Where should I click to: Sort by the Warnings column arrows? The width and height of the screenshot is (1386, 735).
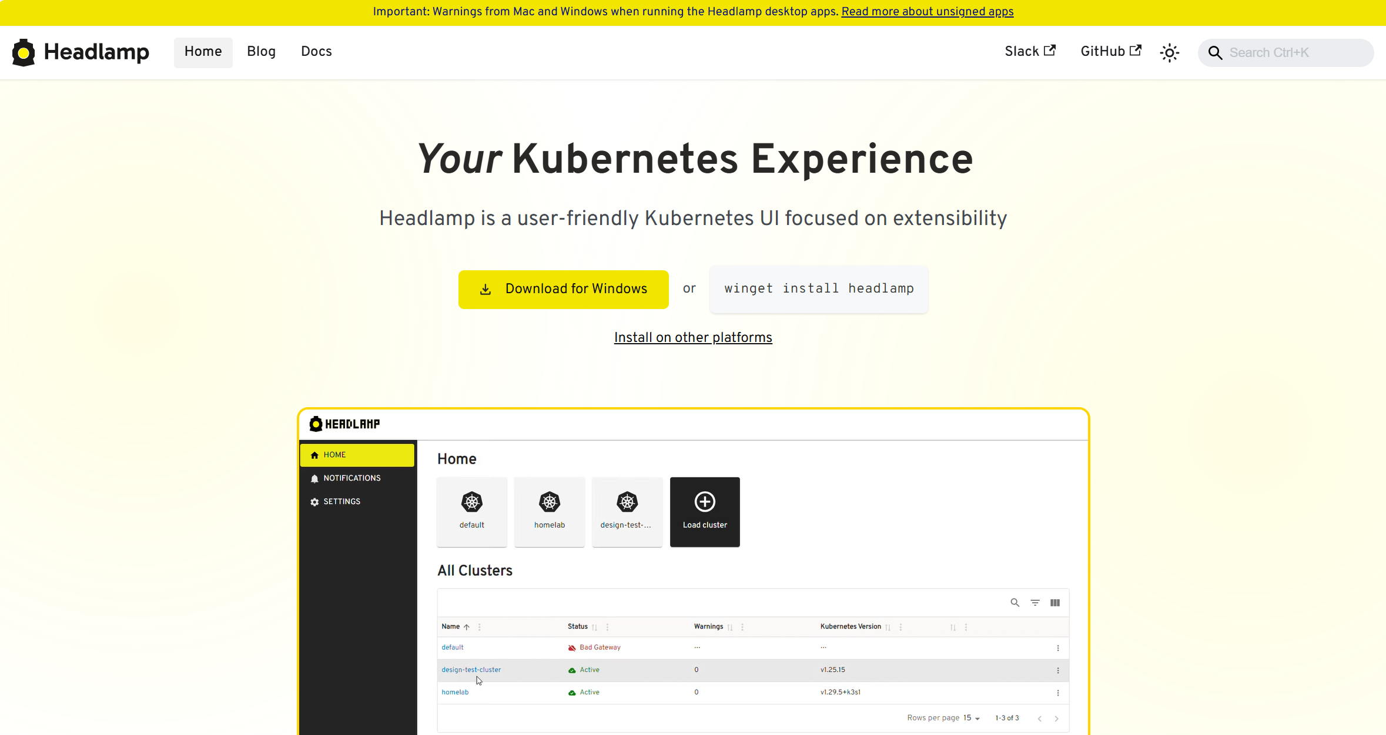click(x=730, y=627)
